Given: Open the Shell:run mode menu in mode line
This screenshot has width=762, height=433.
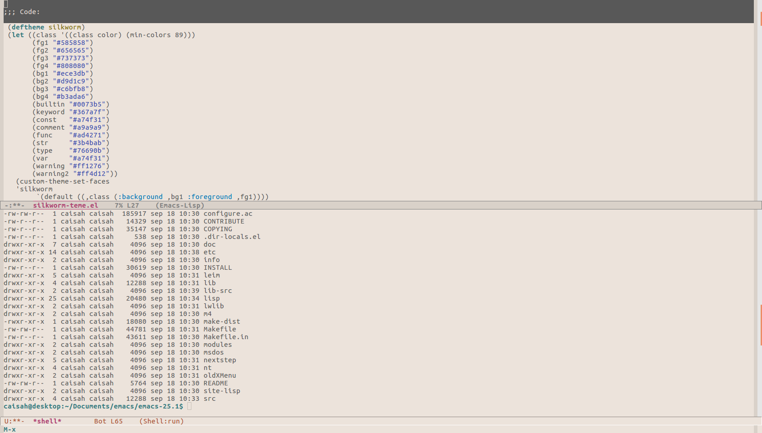Looking at the screenshot, I should pyautogui.click(x=161, y=421).
